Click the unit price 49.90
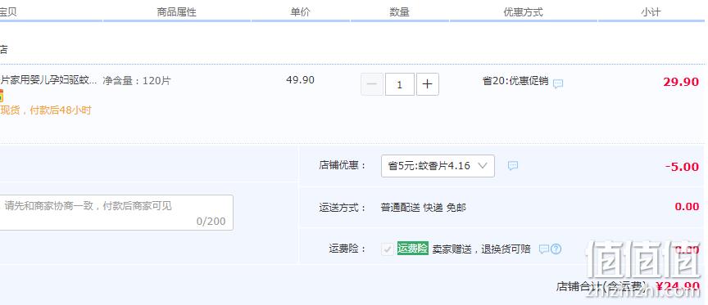708x305 pixels. (300, 80)
